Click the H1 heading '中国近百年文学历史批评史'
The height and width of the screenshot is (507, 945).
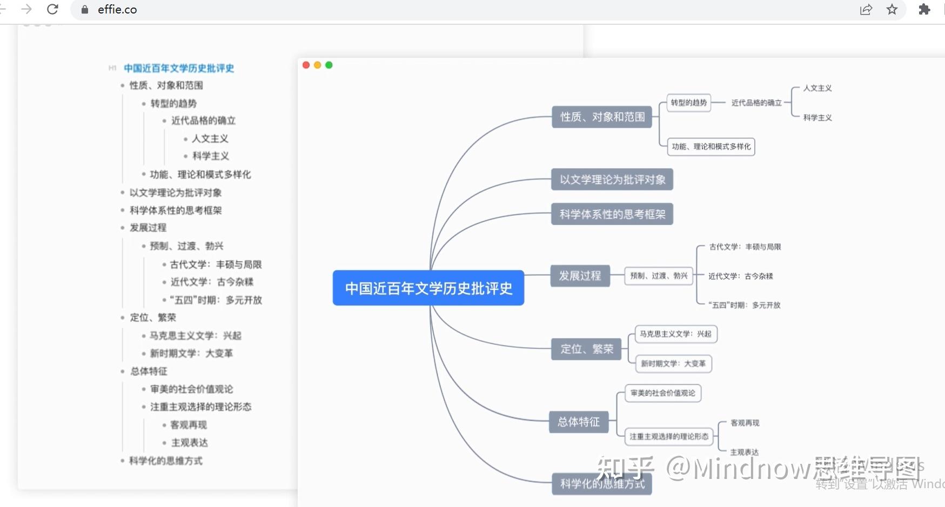tap(178, 68)
